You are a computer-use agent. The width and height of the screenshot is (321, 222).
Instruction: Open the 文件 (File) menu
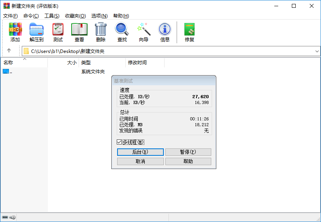click(11, 16)
